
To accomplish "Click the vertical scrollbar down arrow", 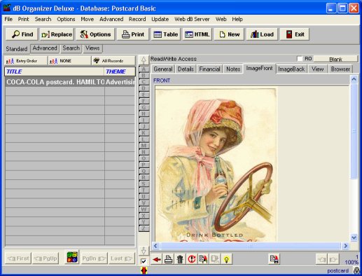I will coord(354,237).
